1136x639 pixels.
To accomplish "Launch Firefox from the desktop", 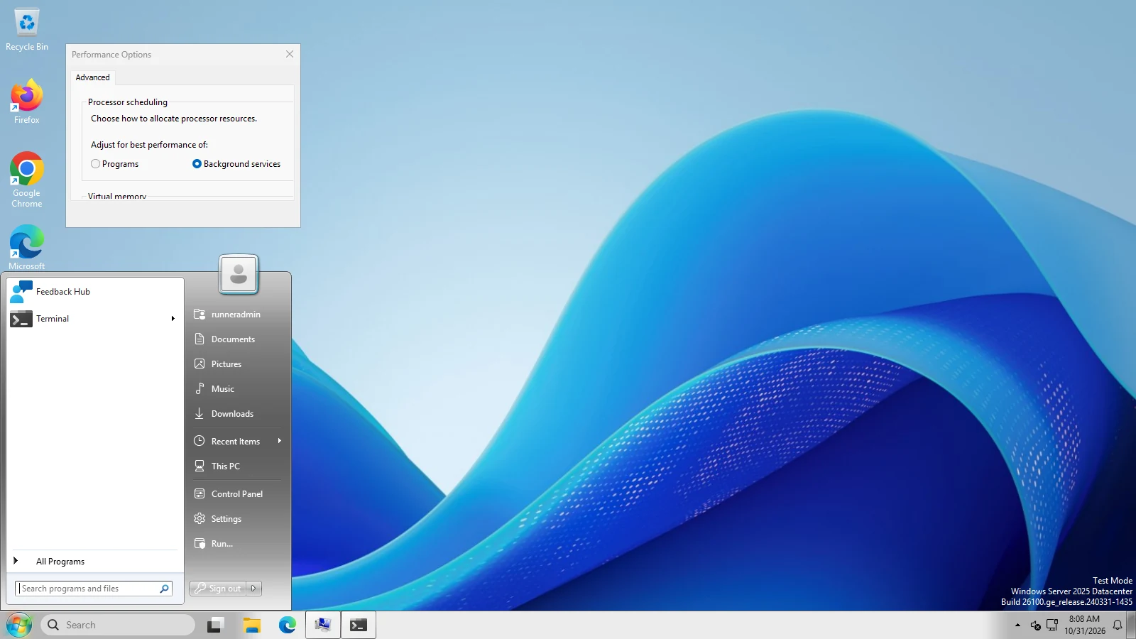I will (27, 102).
